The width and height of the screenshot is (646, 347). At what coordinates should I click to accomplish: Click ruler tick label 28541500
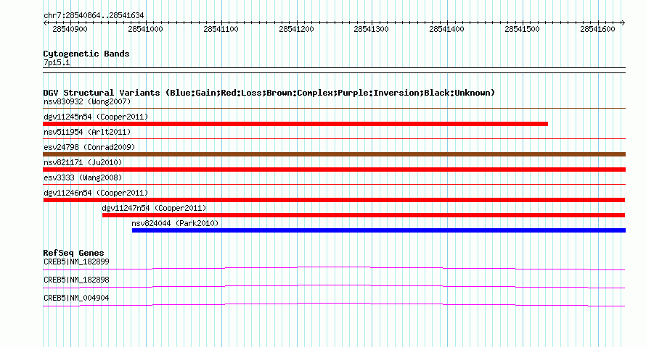click(x=522, y=29)
